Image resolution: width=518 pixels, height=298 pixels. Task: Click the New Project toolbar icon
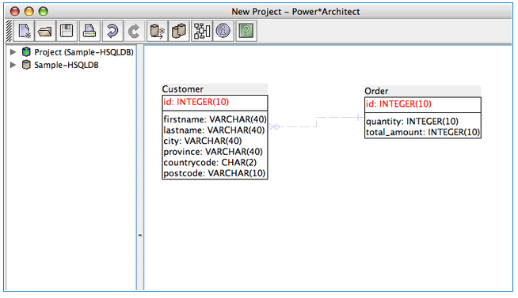click(x=24, y=31)
